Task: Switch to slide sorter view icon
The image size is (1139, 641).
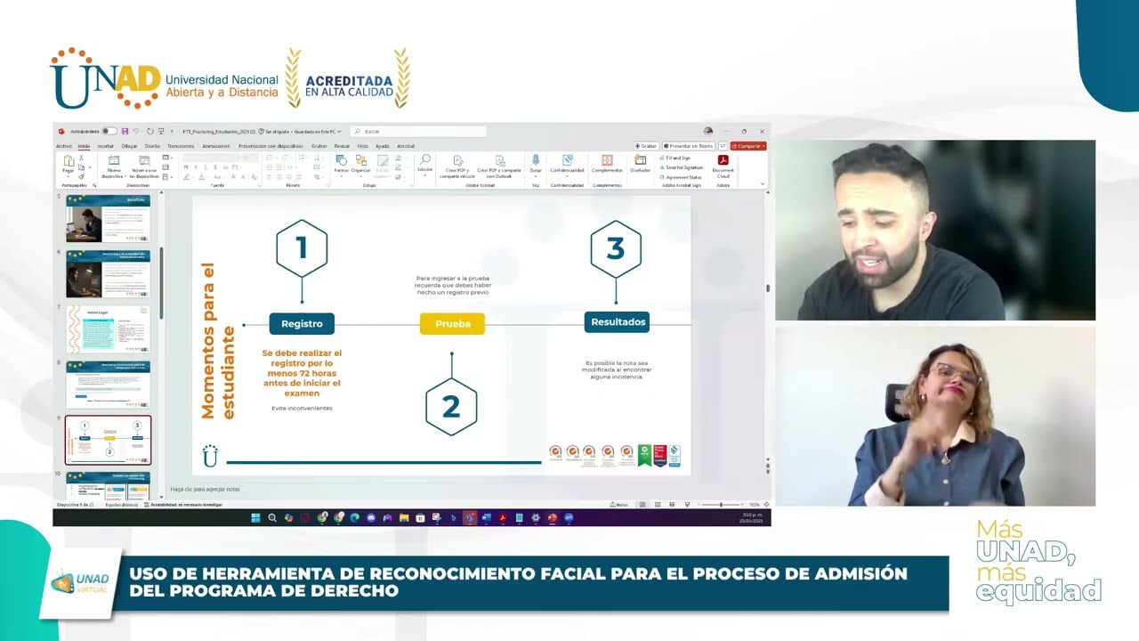Action: click(657, 505)
